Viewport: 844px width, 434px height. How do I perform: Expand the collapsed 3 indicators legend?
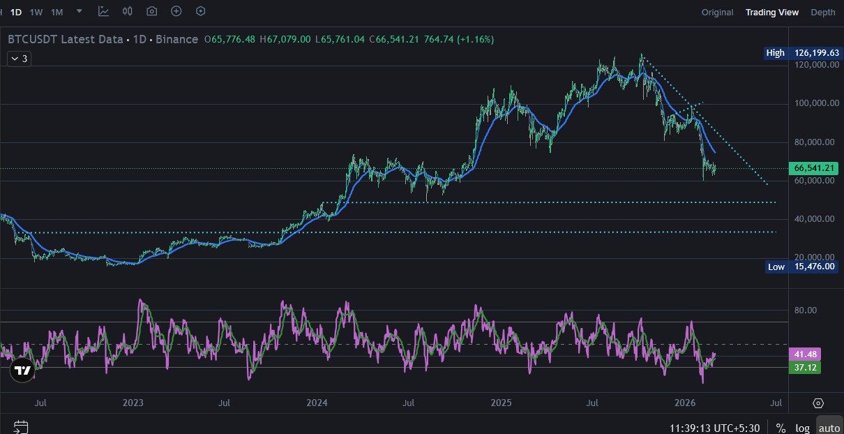tap(18, 59)
